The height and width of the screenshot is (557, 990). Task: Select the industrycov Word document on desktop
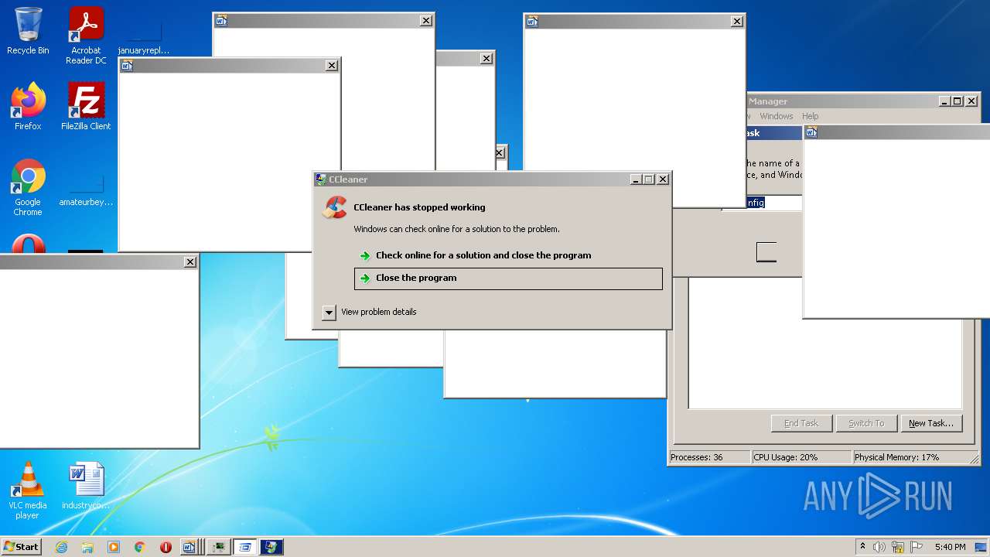coord(86,486)
